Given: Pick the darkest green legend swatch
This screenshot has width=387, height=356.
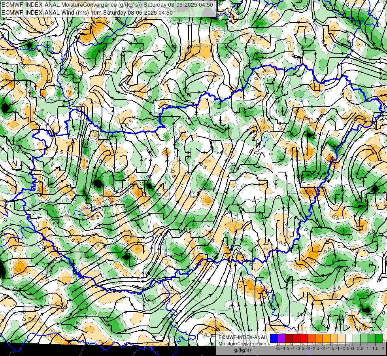Looking at the screenshot, I should pyautogui.click(x=379, y=338).
